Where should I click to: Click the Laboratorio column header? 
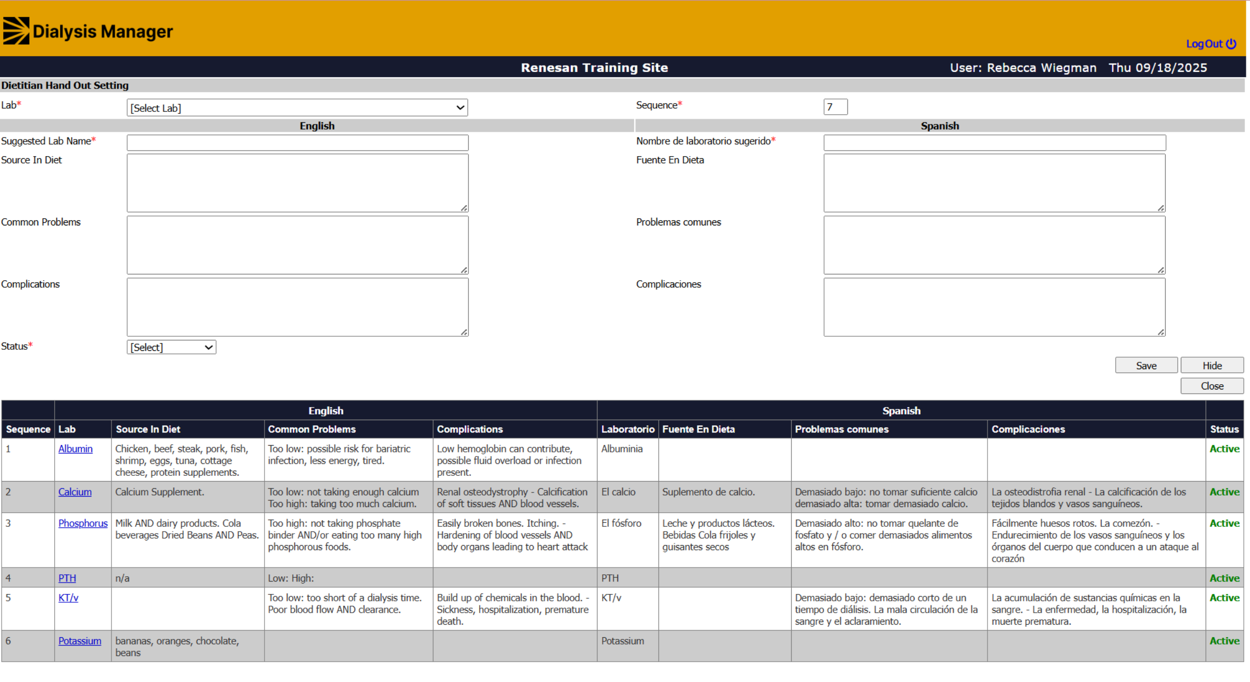click(x=628, y=429)
